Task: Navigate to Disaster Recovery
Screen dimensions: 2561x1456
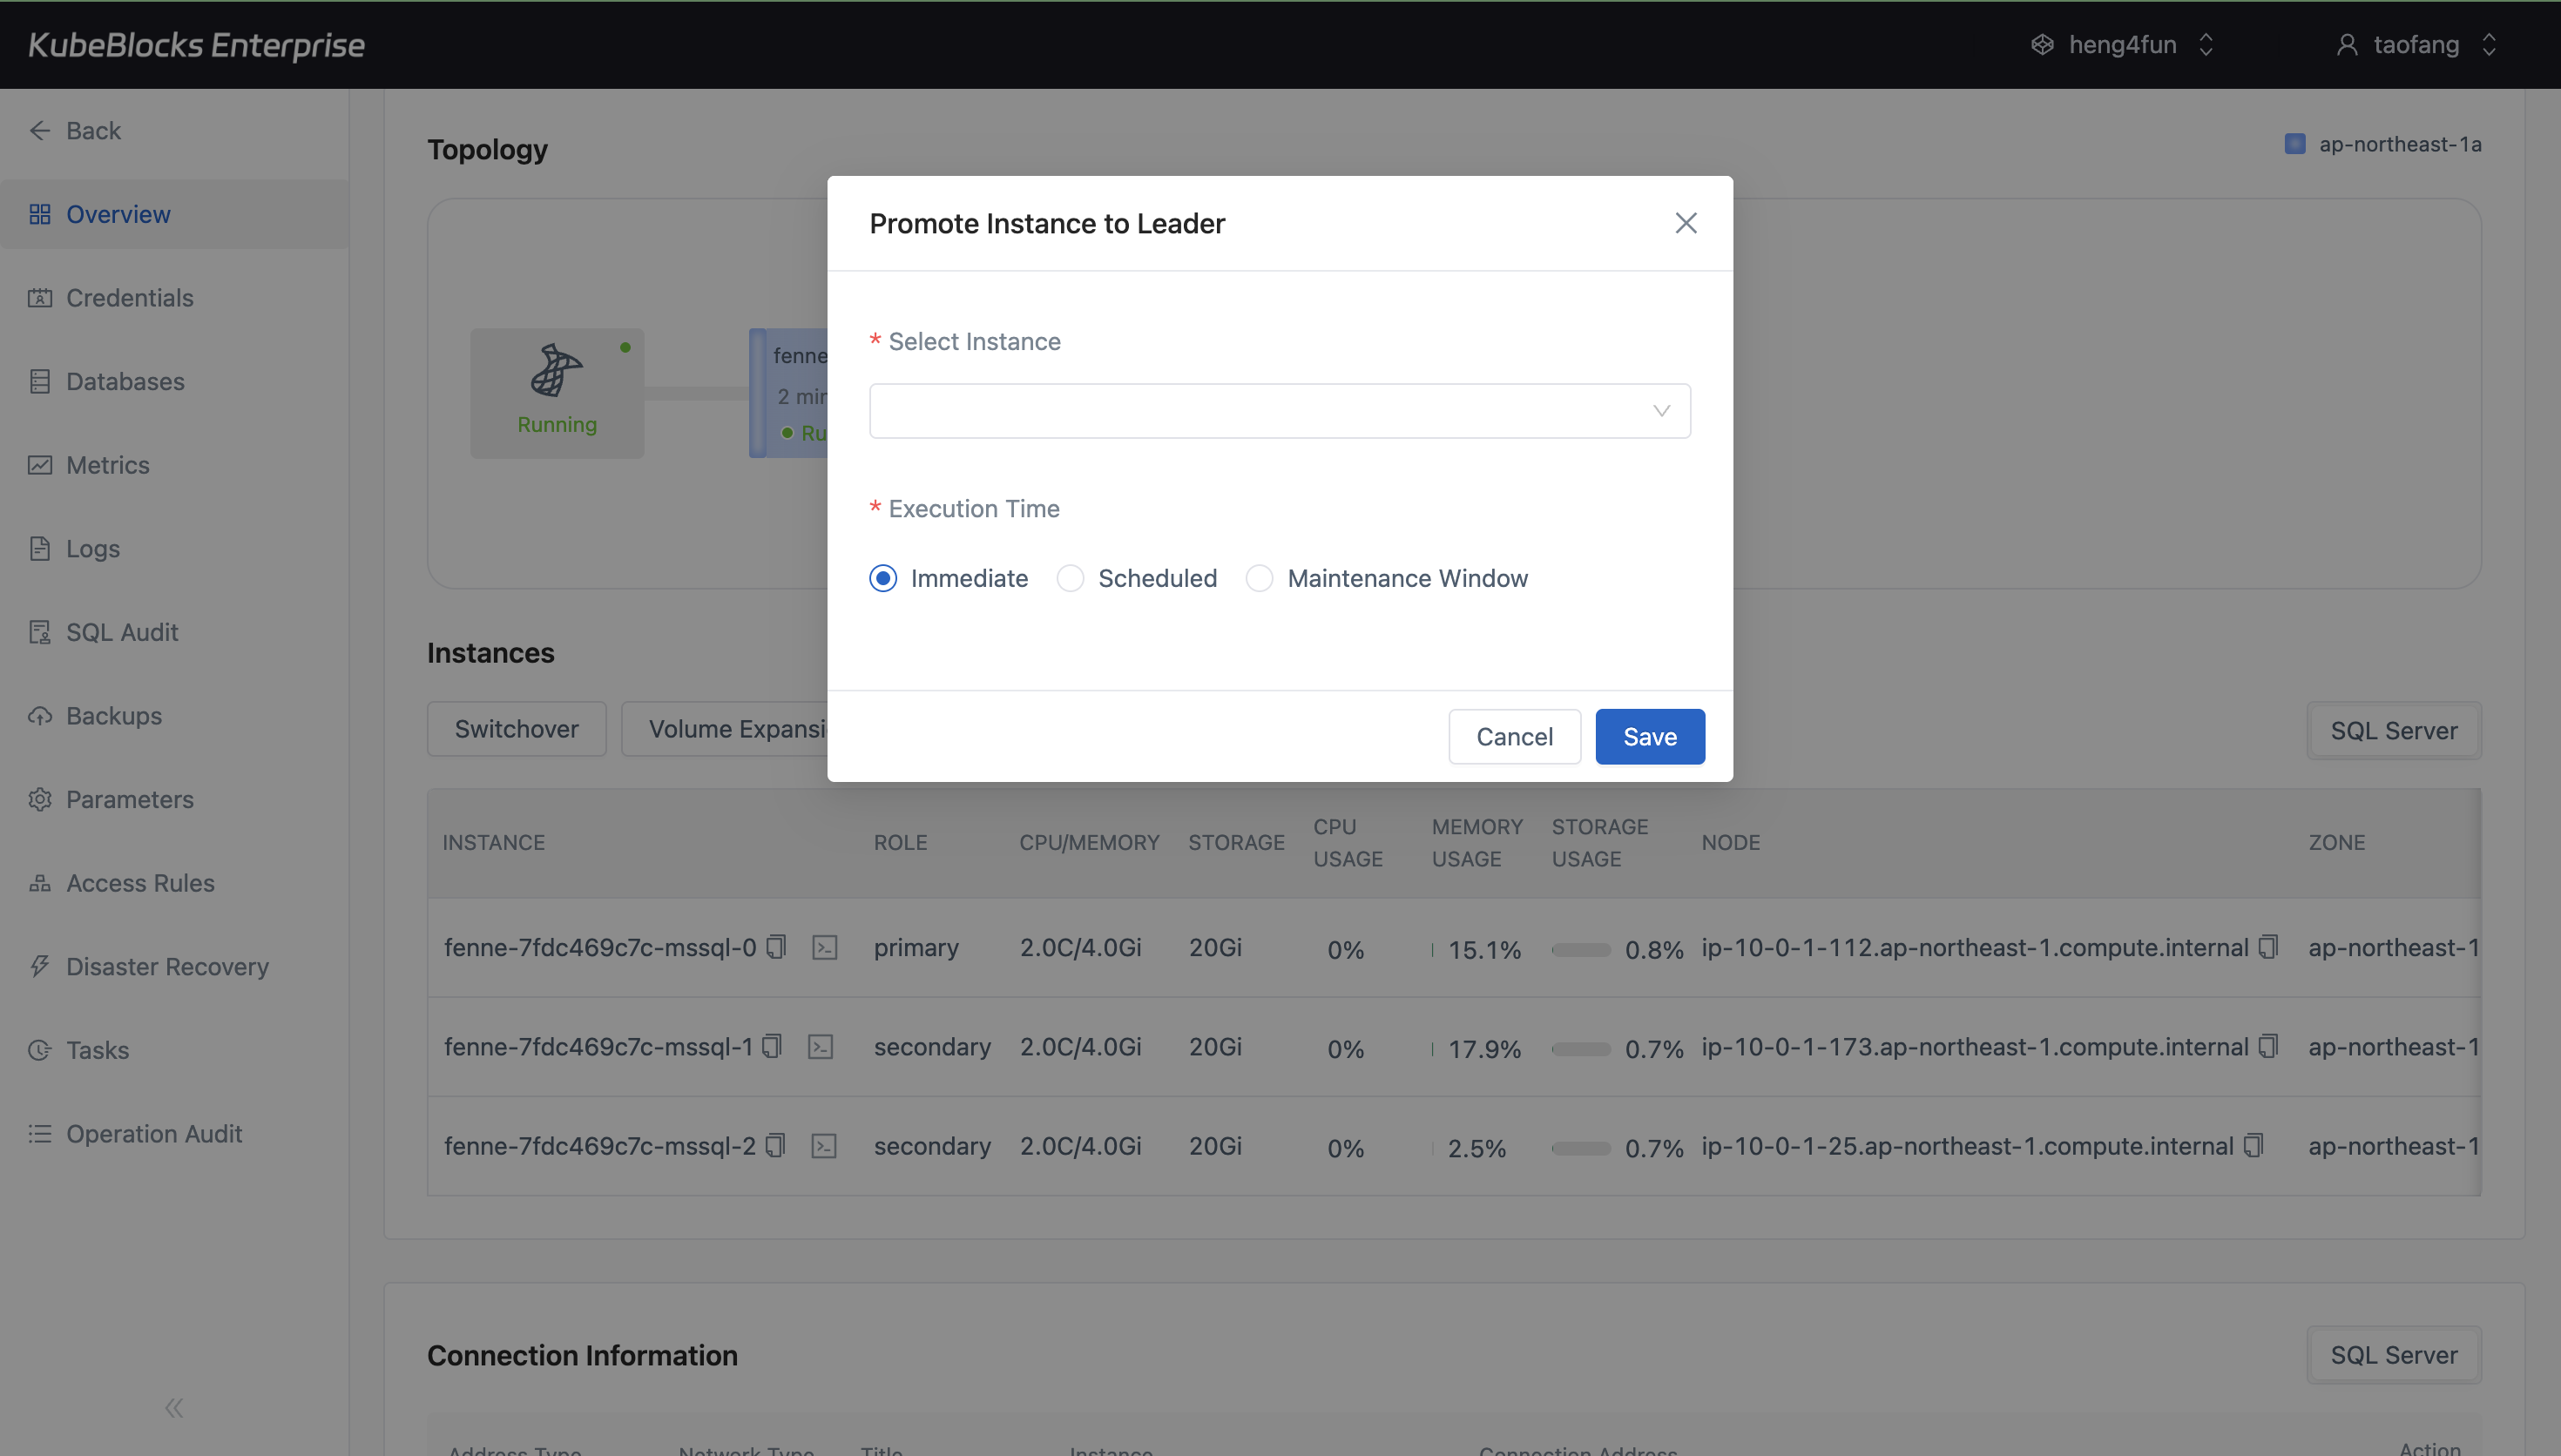Action: (167, 966)
